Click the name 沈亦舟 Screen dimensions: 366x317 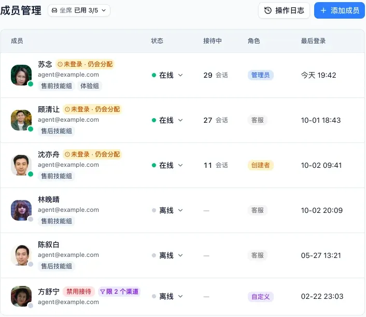coord(49,154)
